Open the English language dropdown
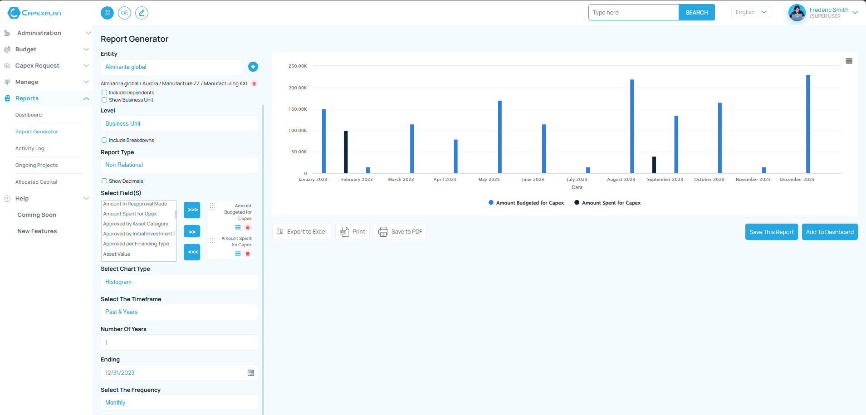866x415 pixels. 751,12
